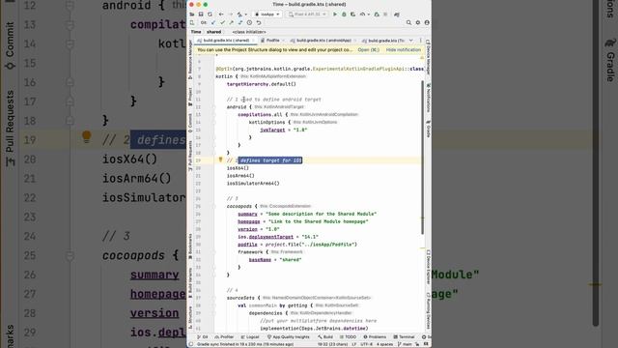Click the Open project folder toolbar icon
Viewport: 618px width, 348px height.
(192, 14)
